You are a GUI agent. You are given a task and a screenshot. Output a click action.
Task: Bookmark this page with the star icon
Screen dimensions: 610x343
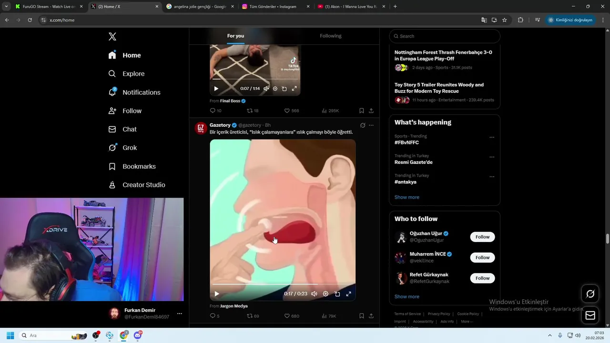tap(505, 20)
